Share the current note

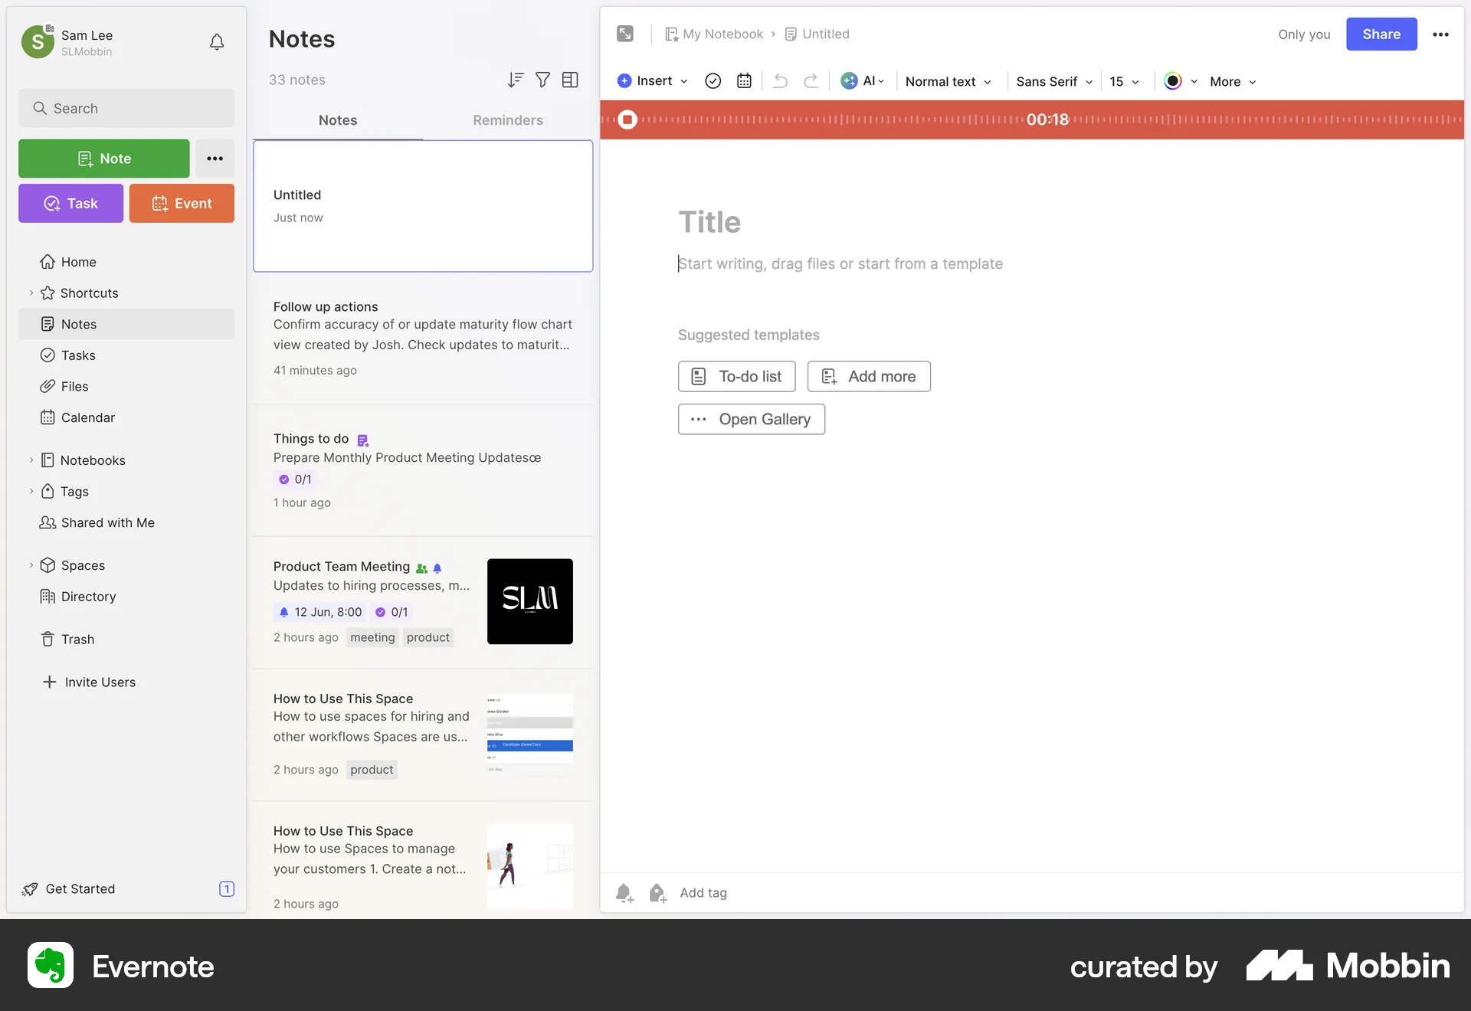pyautogui.click(x=1381, y=34)
